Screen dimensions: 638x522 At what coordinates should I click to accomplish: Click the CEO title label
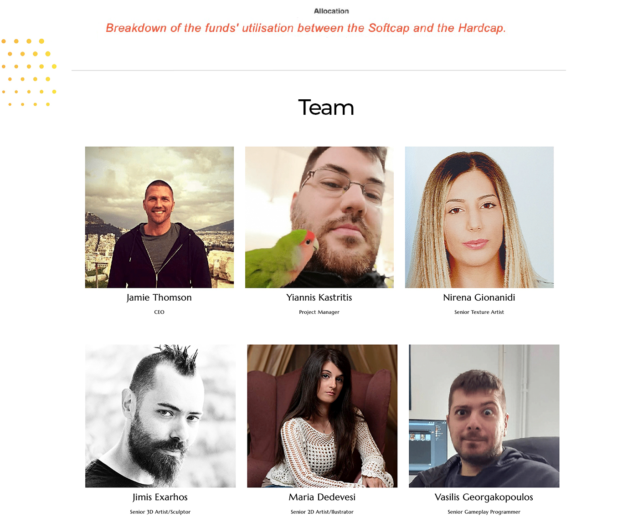click(x=159, y=312)
